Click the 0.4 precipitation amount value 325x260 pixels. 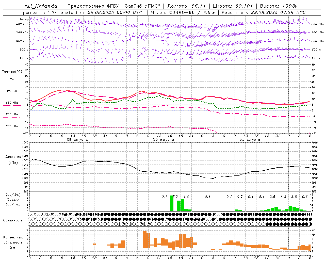coord(262,197)
